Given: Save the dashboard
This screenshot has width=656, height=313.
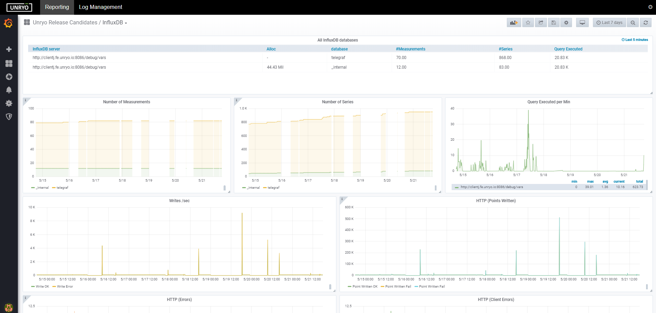Looking at the screenshot, I should (553, 23).
